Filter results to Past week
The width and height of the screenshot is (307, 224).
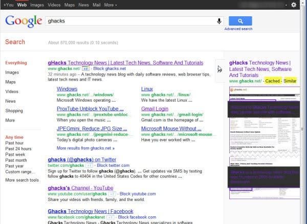[15, 155]
